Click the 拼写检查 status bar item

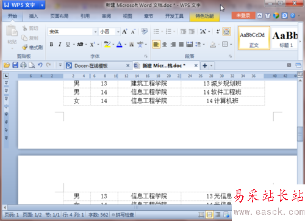[x=123, y=215]
